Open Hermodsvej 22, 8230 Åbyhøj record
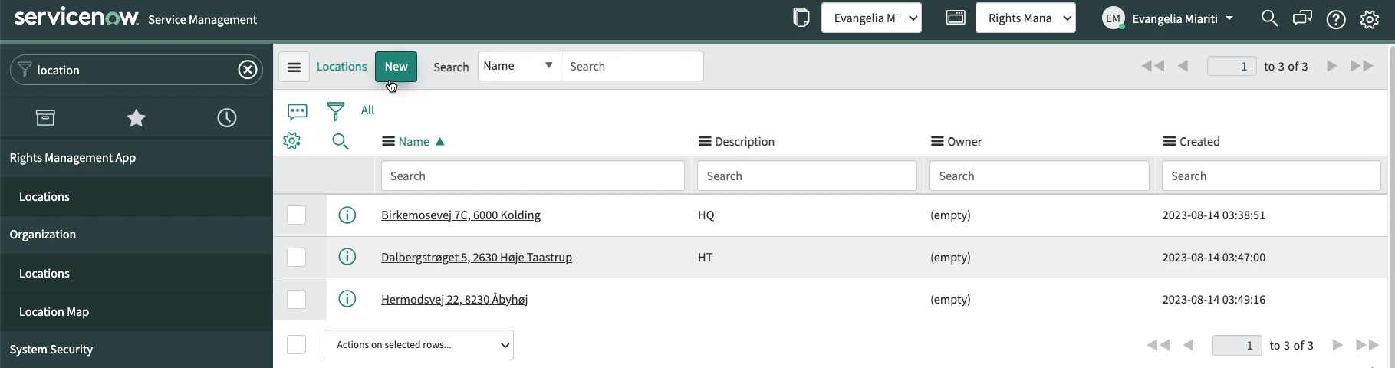The image size is (1395, 368). 454,300
